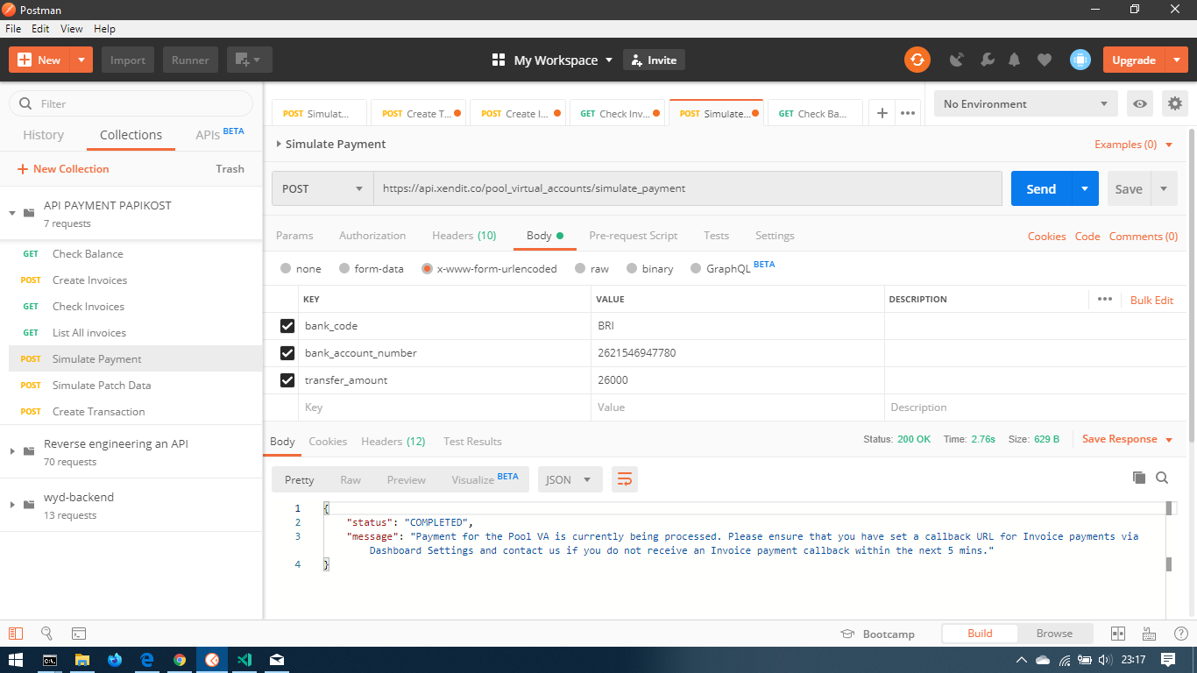Open the Cookies link near Code
The width and height of the screenshot is (1197, 673).
(1047, 237)
